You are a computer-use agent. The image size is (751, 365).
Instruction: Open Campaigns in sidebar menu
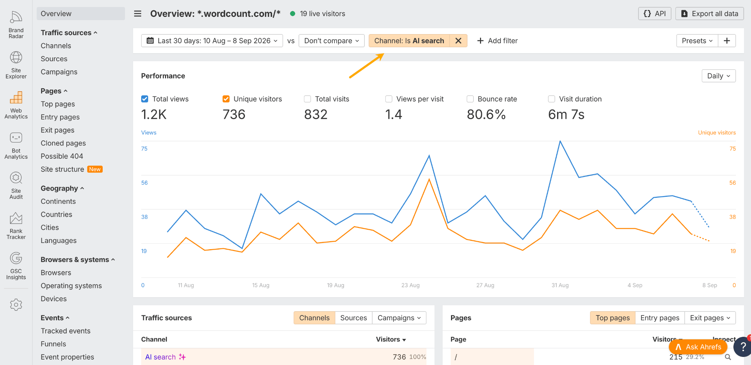(x=59, y=72)
